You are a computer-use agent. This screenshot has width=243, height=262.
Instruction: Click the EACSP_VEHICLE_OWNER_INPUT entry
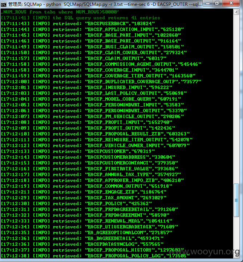point(95,146)
